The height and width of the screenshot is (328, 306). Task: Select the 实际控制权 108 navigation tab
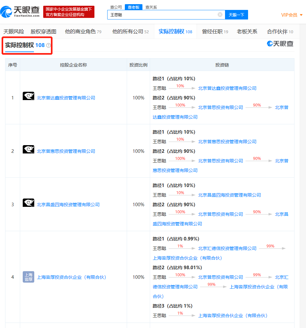pyautogui.click(x=175, y=32)
